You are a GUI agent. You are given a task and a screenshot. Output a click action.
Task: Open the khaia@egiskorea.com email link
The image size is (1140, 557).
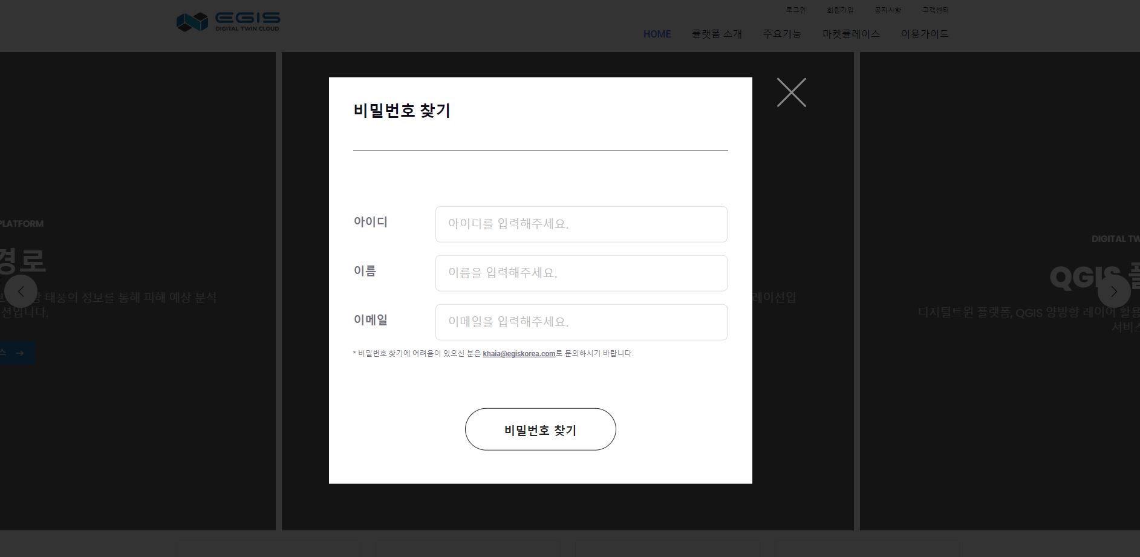tap(518, 354)
